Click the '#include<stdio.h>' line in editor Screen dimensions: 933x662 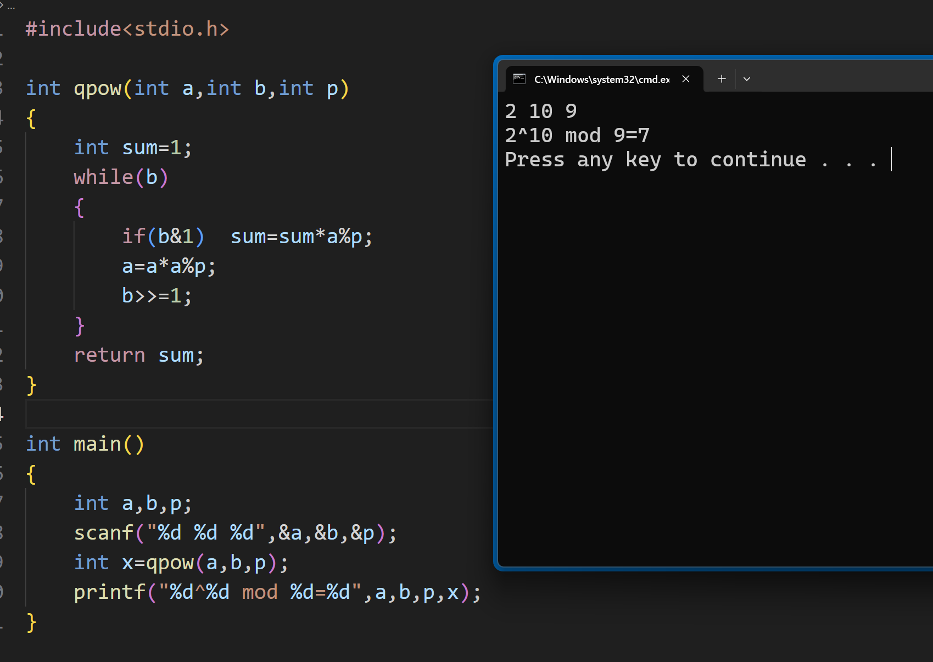click(x=127, y=29)
